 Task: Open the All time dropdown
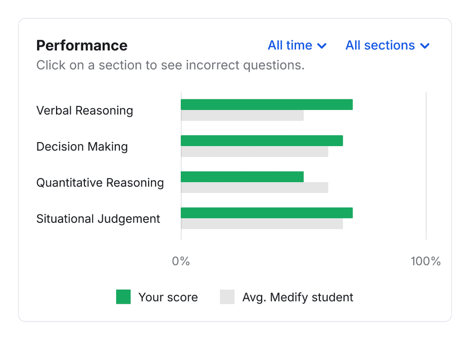297,45
